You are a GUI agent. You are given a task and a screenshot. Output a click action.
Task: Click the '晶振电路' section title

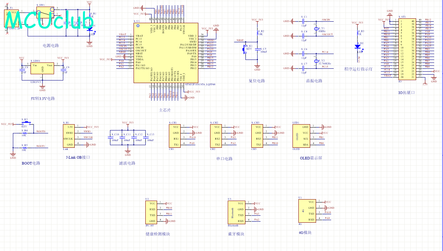pyautogui.click(x=314, y=81)
